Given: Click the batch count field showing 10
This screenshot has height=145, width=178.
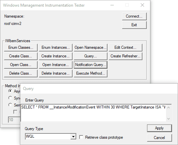Looking at the screenshot, I should [x=14, y=120].
